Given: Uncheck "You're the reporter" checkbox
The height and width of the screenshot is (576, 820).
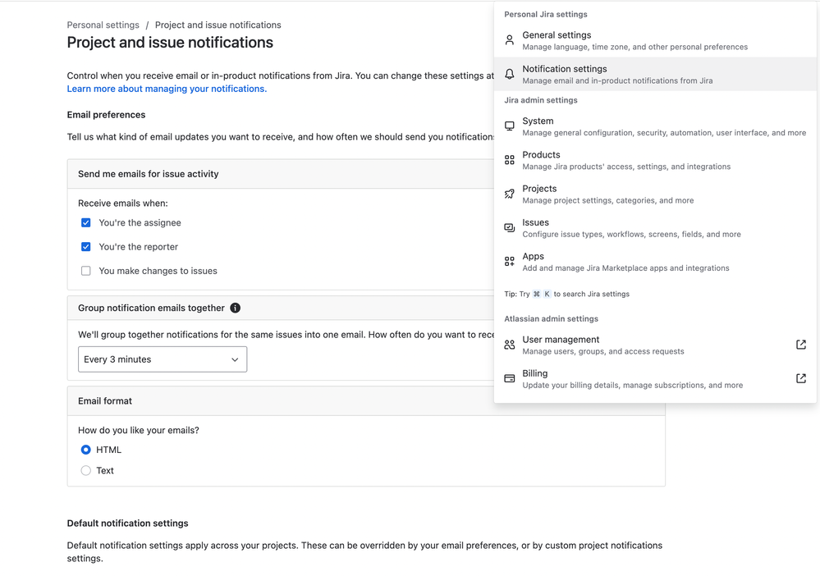Looking at the screenshot, I should pos(85,247).
